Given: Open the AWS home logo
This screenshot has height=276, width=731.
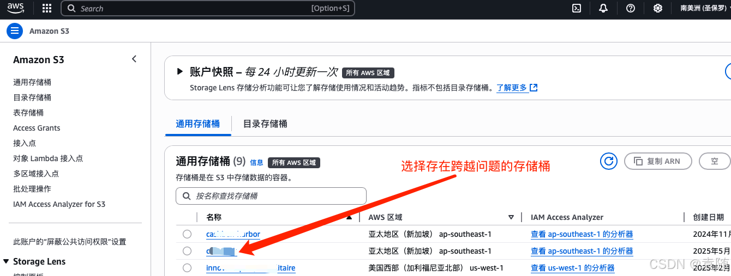Looking at the screenshot, I should click(x=16, y=8).
